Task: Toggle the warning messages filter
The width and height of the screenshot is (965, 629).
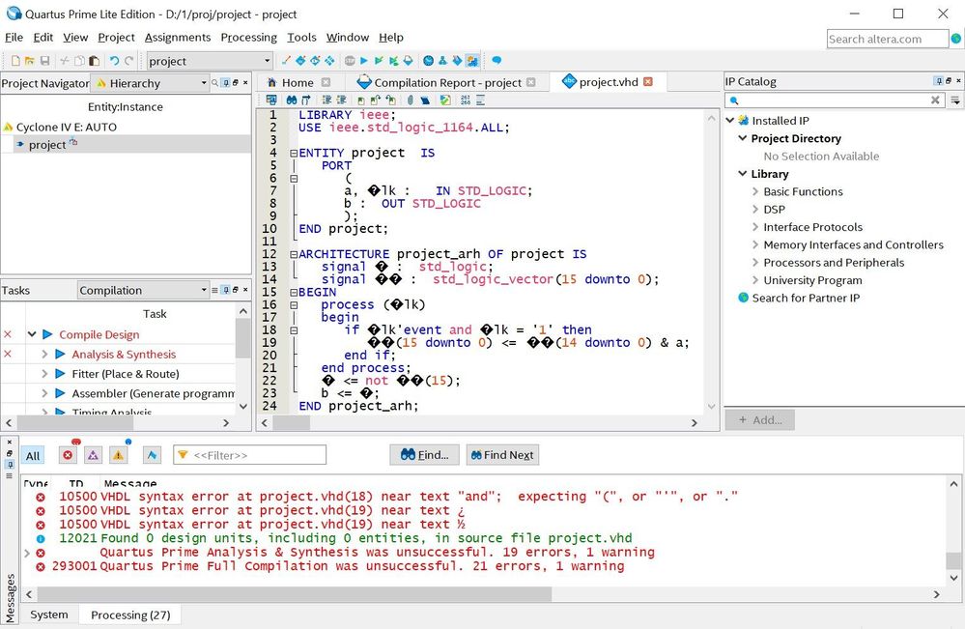Action: click(x=118, y=455)
